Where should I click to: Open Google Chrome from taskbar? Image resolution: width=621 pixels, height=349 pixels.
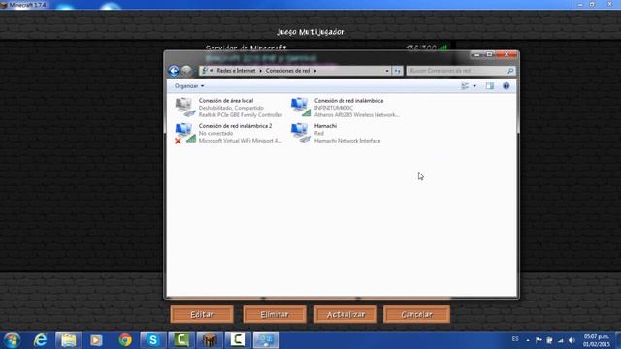click(x=125, y=340)
